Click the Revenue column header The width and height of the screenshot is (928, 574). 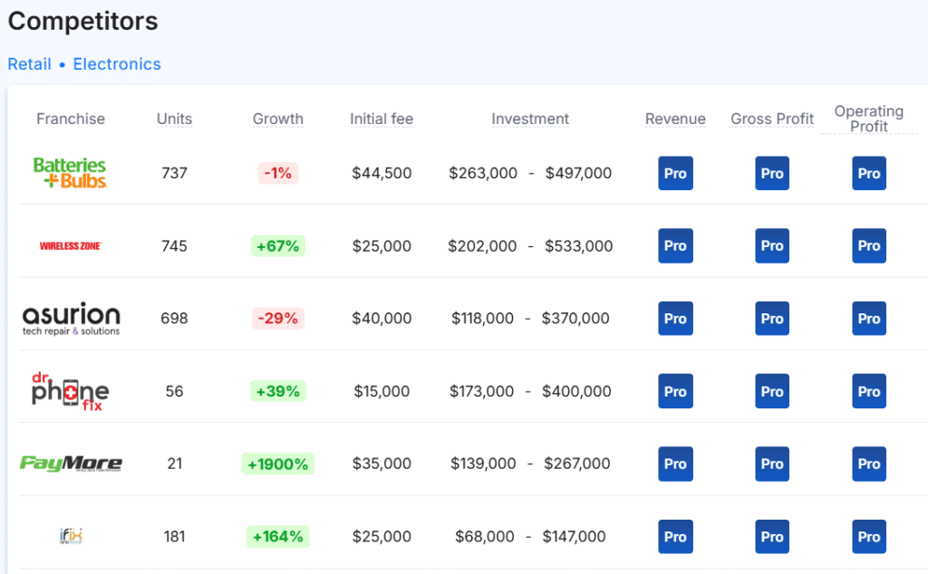tap(675, 119)
